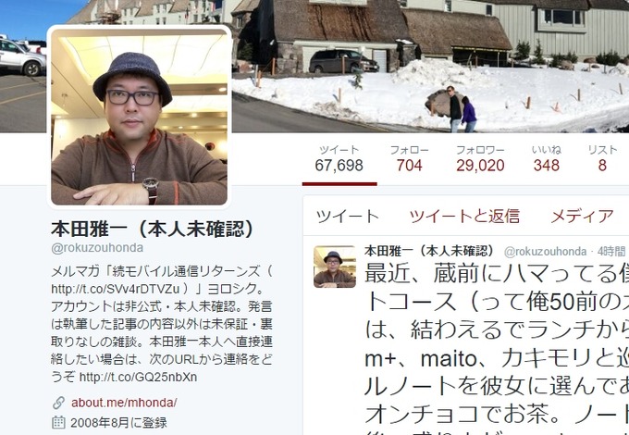Image resolution: width=629 pixels, height=435 pixels.
Task: Switch to ツイートと返信 tab
Action: [464, 217]
